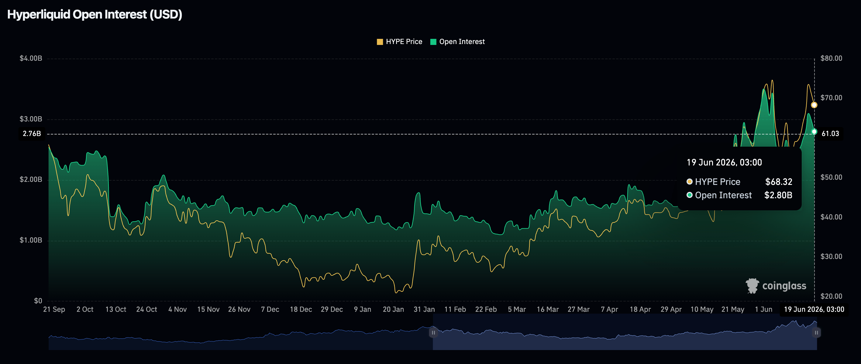Click the 61.03 crosshair price label

(830, 134)
